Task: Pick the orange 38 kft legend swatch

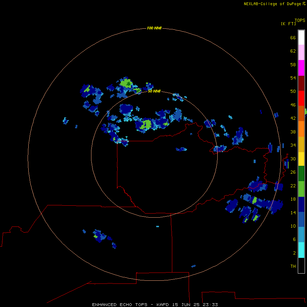Action: point(301,129)
